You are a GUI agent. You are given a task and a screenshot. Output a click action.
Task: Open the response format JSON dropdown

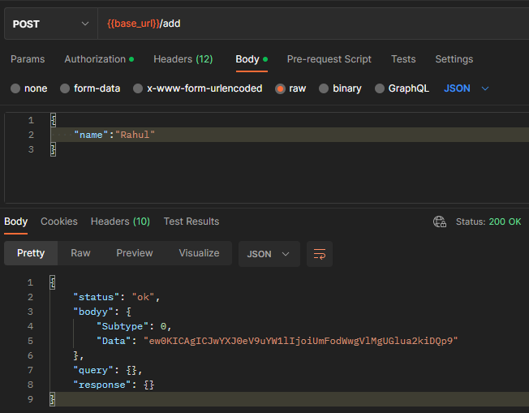click(269, 254)
